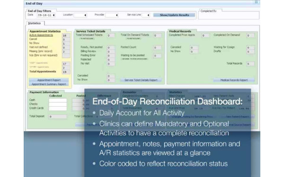Viewport: 284px width, 177px height.
Task: Click the Total Scheduled Tickets value
Action: [x=111, y=35]
